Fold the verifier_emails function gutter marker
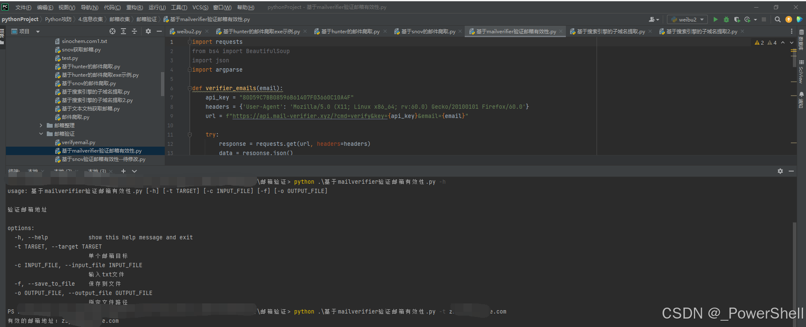Screen dimensions: 806x327 pos(190,88)
